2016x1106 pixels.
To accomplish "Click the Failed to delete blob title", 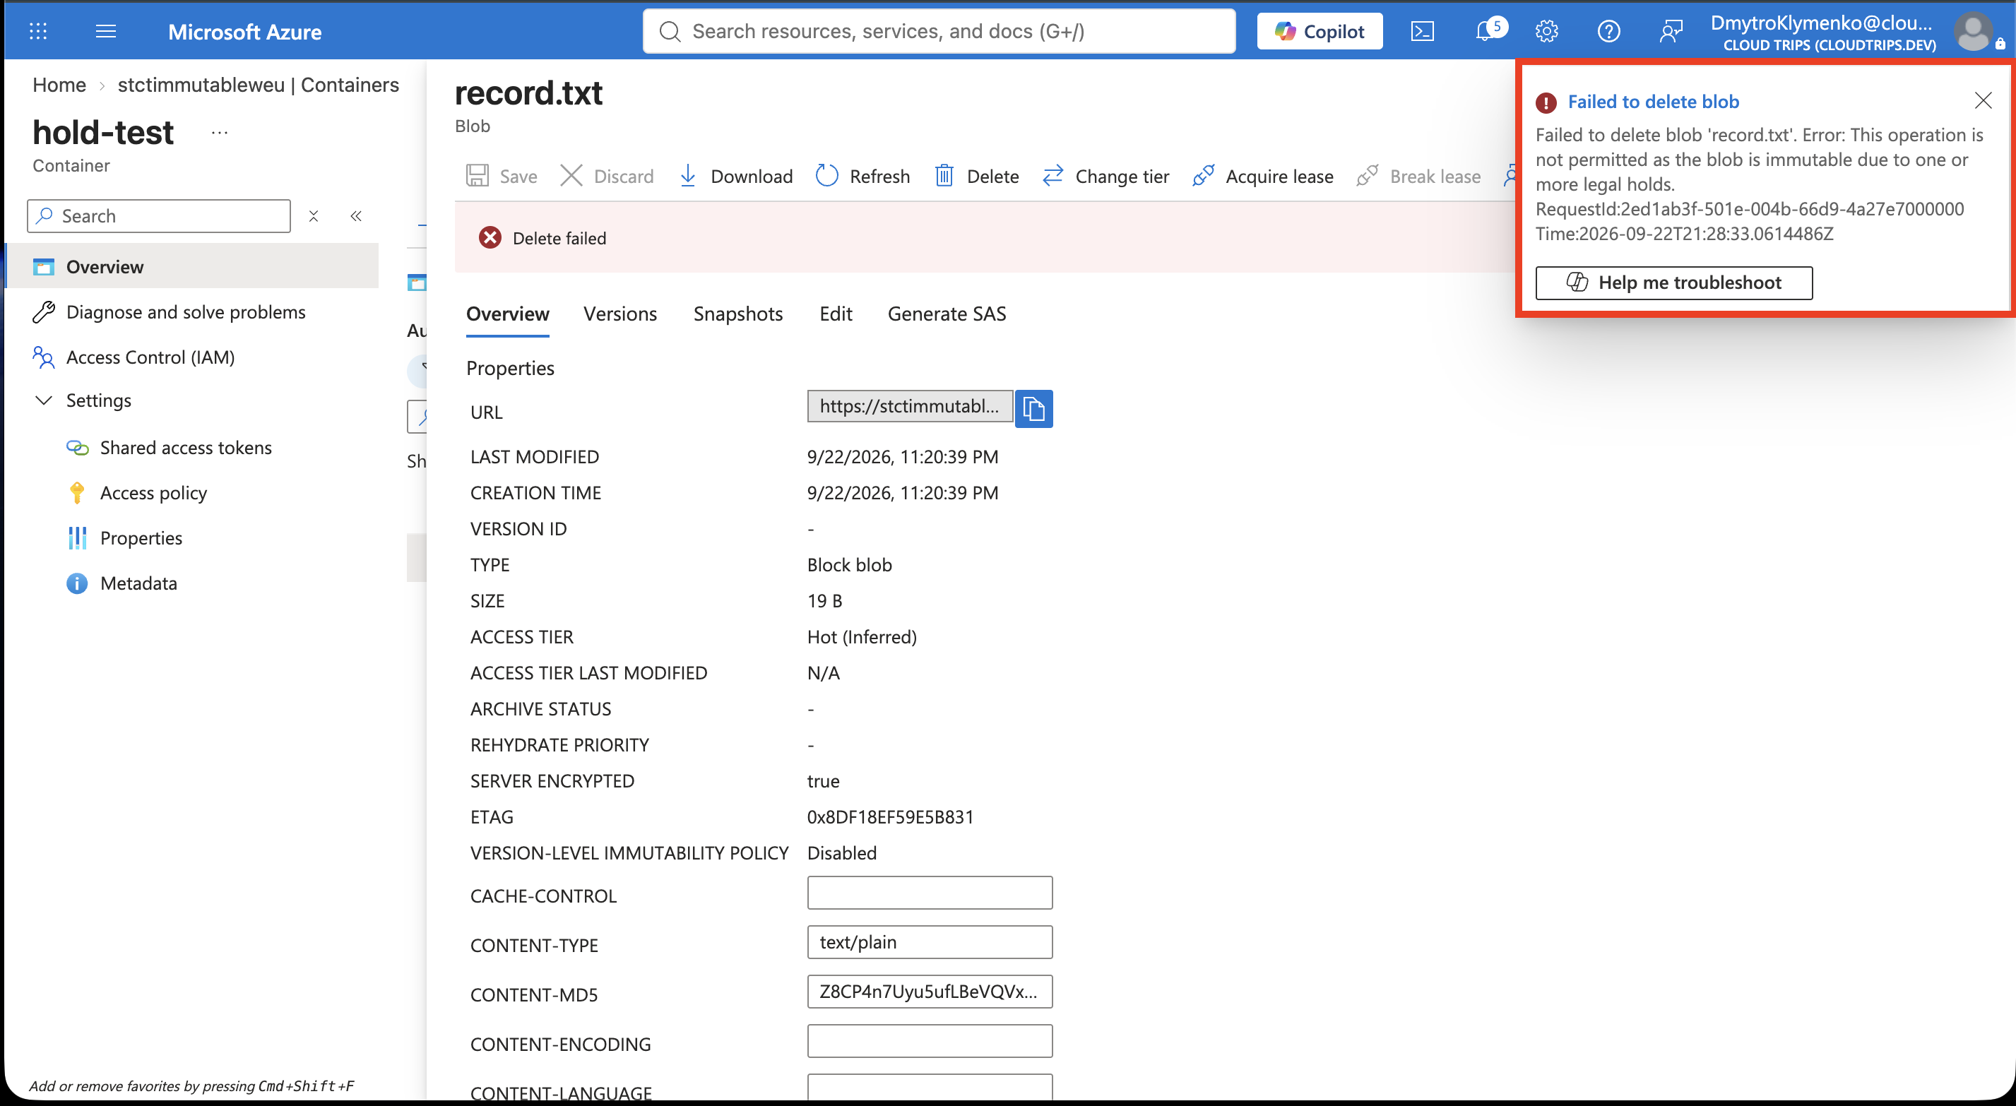I will click(x=1654, y=102).
